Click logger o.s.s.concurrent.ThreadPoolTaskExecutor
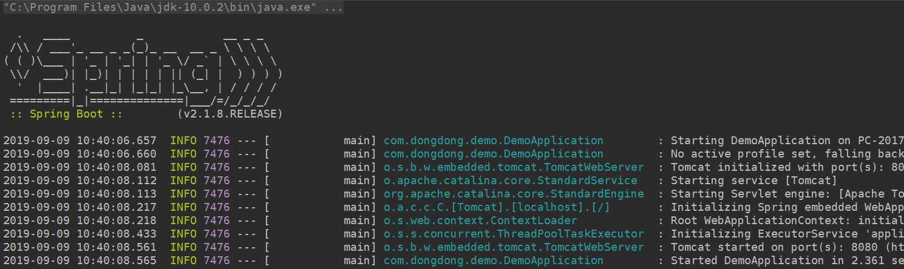 pos(514,234)
